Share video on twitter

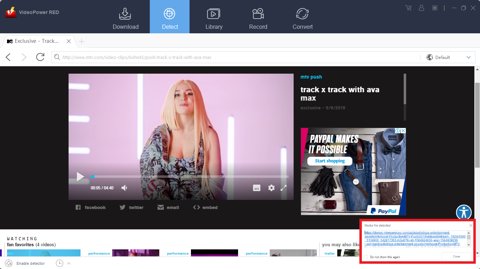(x=132, y=207)
